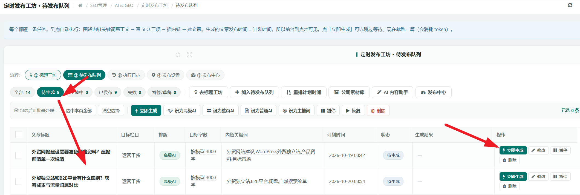The image size is (580, 195).
Task: Switch to ③ 执行日志 step
Action: click(126, 75)
